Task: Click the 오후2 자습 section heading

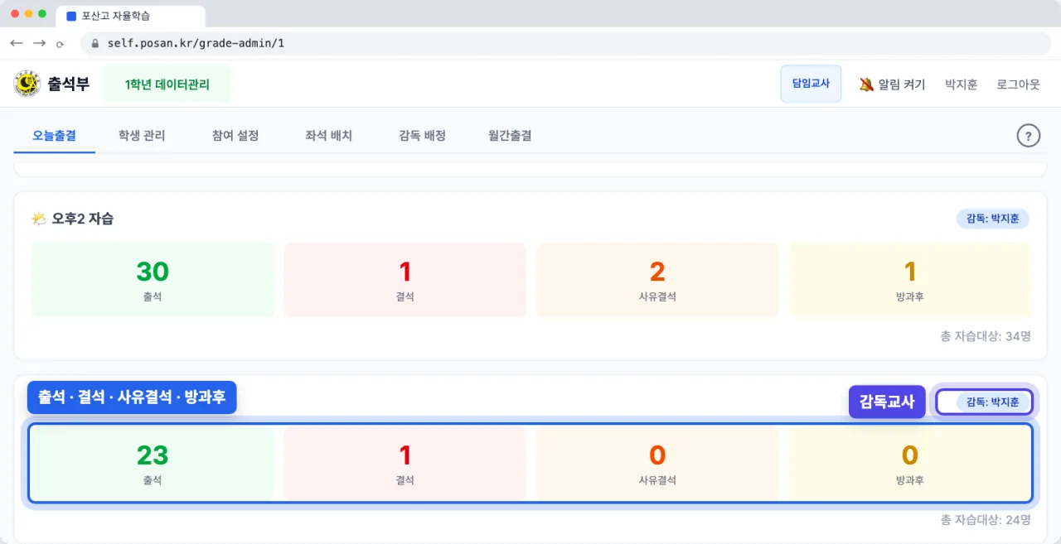Action: [x=83, y=219]
